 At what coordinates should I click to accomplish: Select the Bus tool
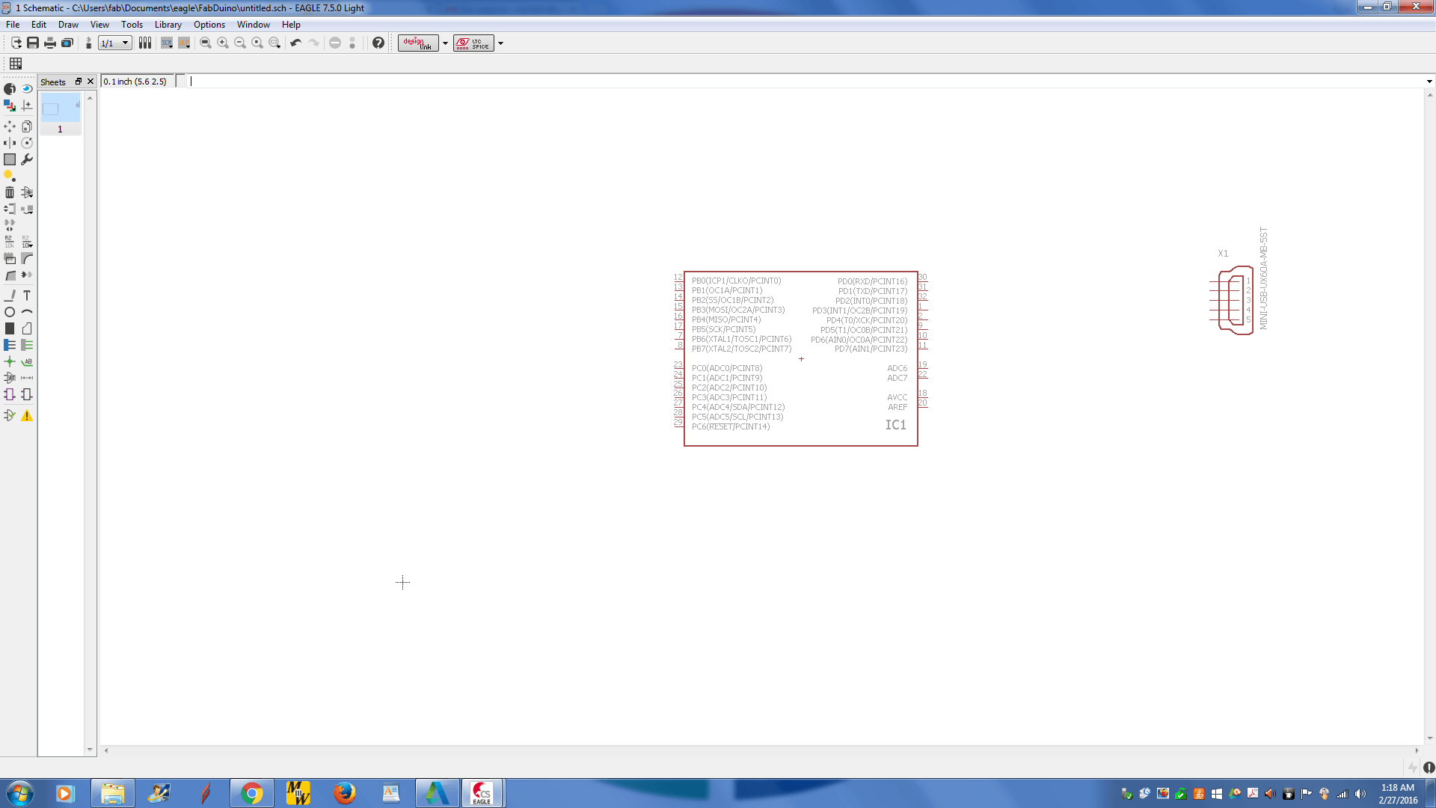click(10, 345)
